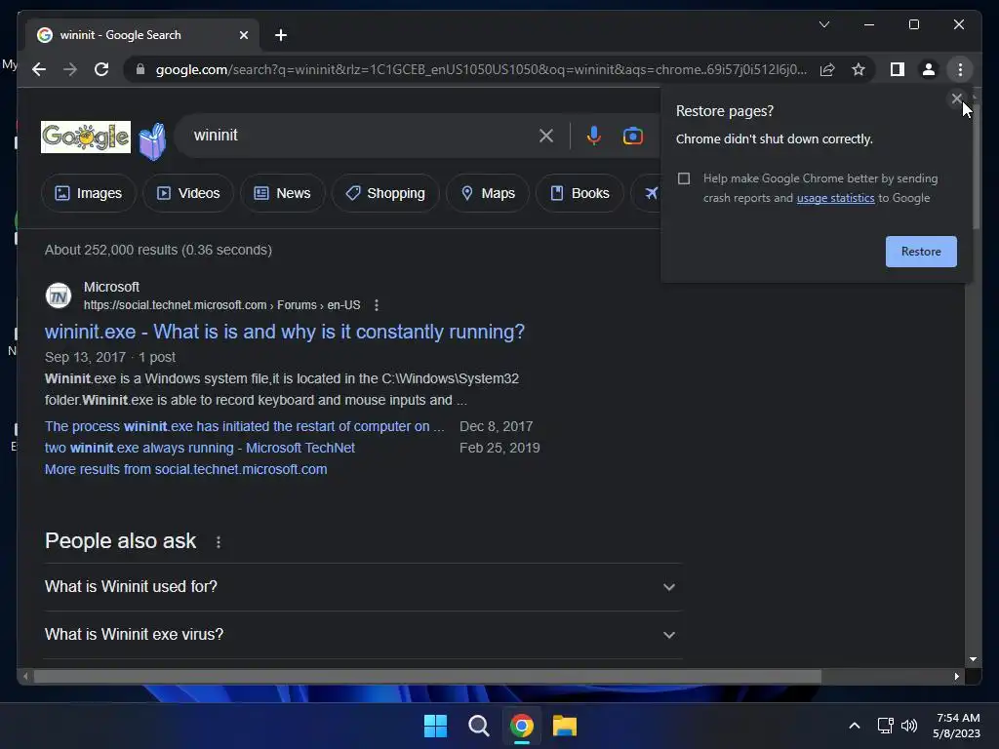Close the wininit - Google Search tab
The height and width of the screenshot is (749, 999).
point(243,35)
